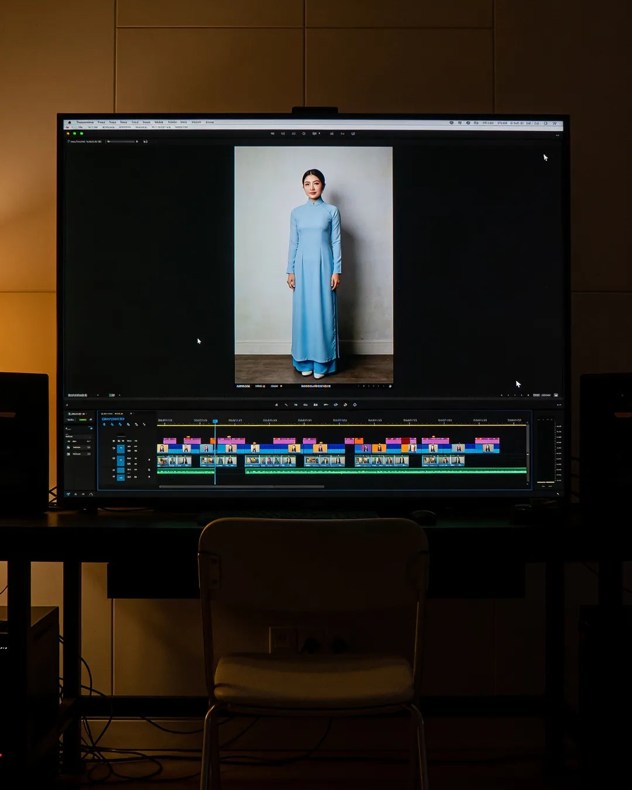Click the green button in the left project panel header
The width and height of the screenshot is (632, 790).
(83, 420)
